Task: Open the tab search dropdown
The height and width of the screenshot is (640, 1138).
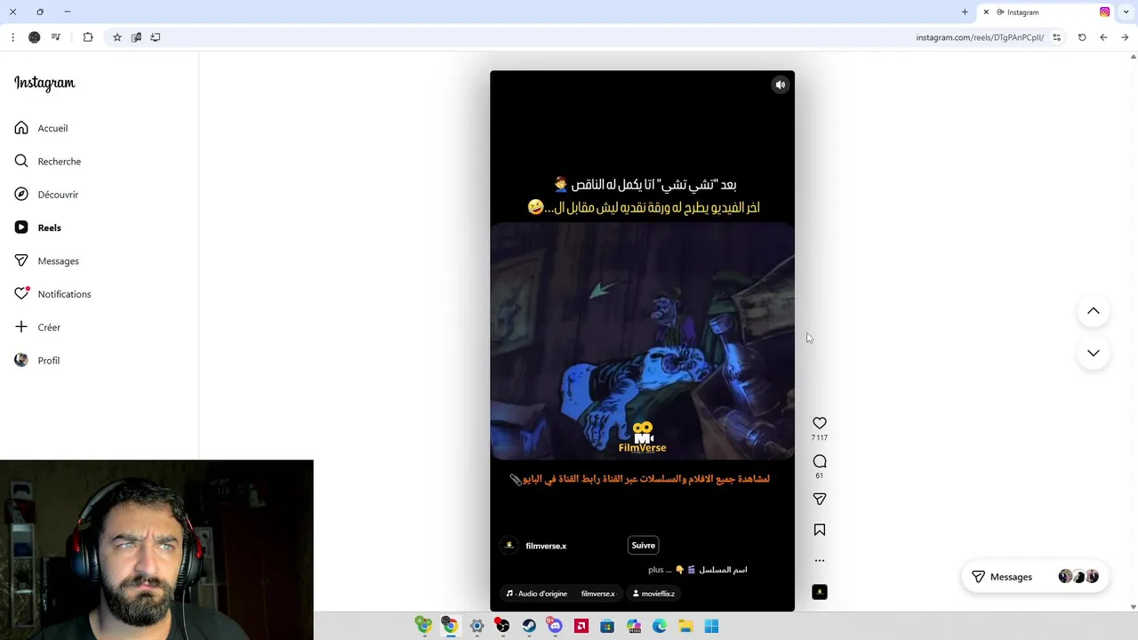Action: 1126,12
